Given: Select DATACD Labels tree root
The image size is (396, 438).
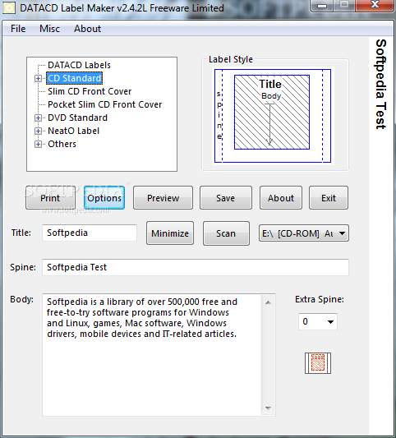Looking at the screenshot, I should click(x=79, y=65).
